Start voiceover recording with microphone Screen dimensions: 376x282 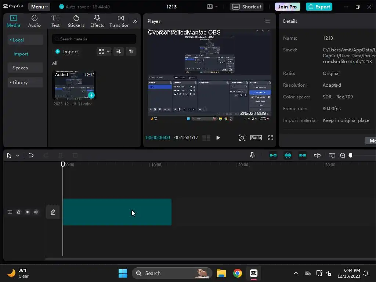pos(252,155)
